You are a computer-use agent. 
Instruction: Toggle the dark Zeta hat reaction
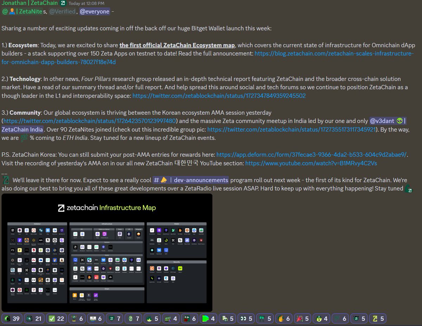click(x=359, y=319)
